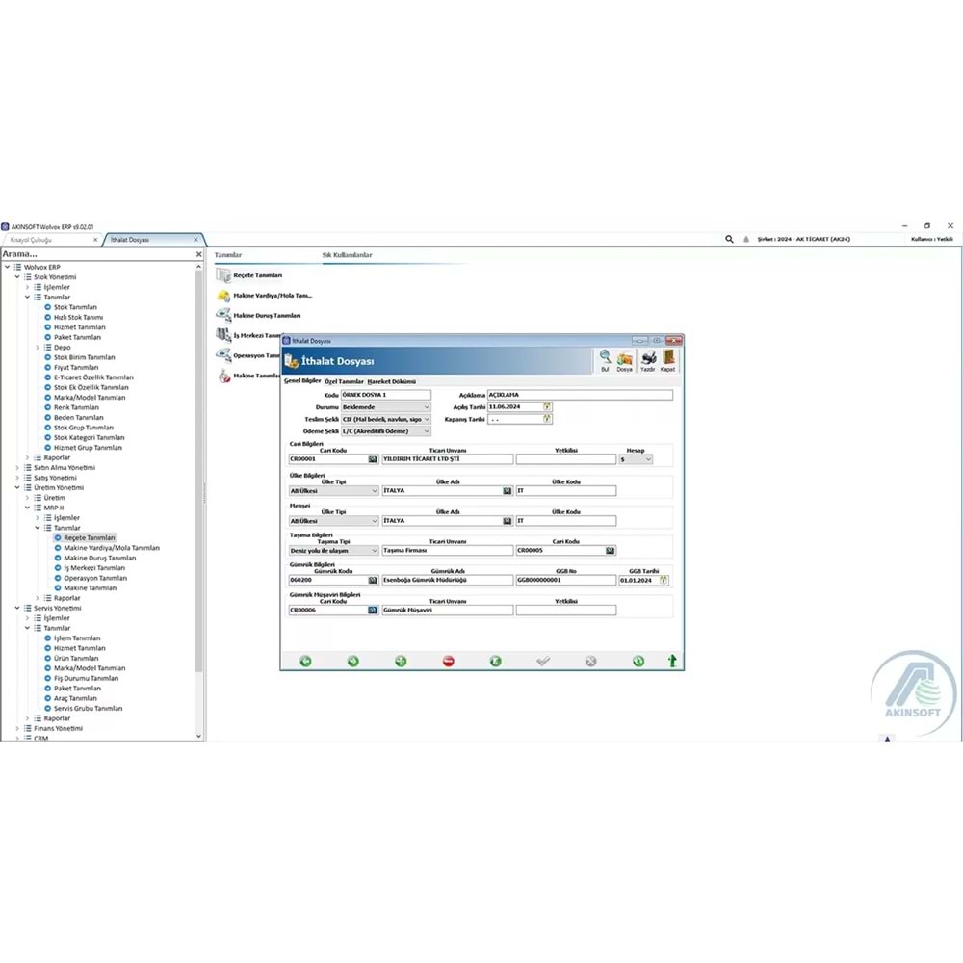This screenshot has width=963, height=963.
Task: Save the record via the checkmark icon
Action: click(542, 661)
